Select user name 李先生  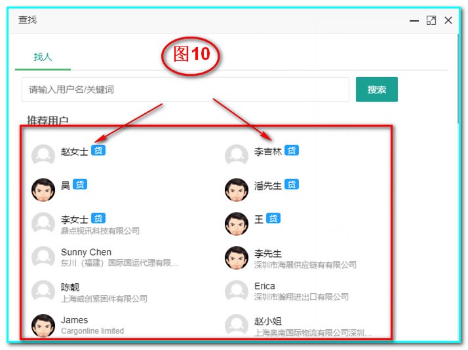click(268, 253)
